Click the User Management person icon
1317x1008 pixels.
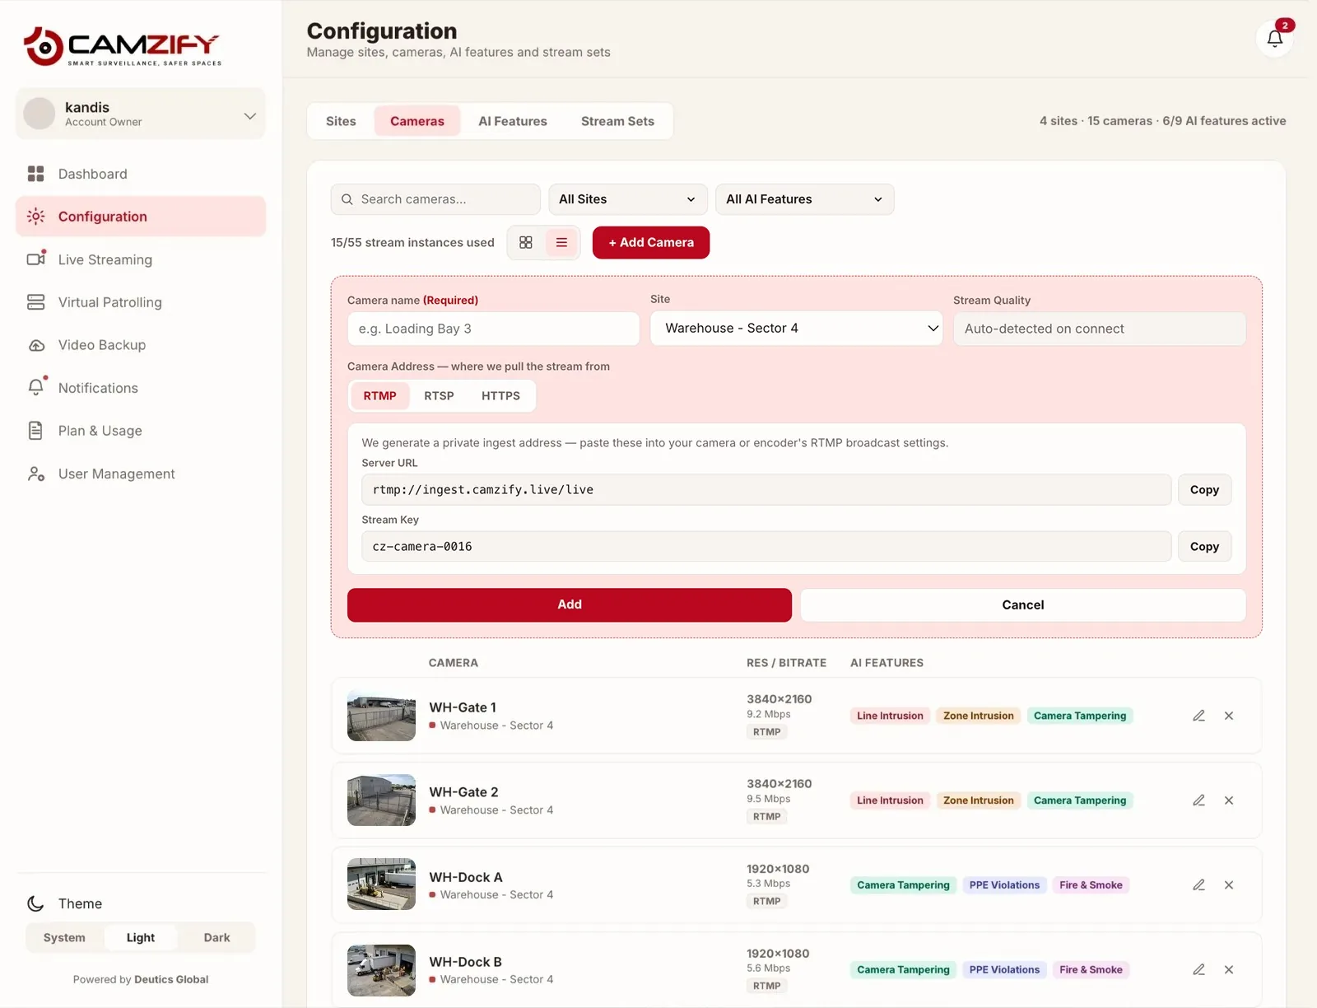[x=36, y=474]
